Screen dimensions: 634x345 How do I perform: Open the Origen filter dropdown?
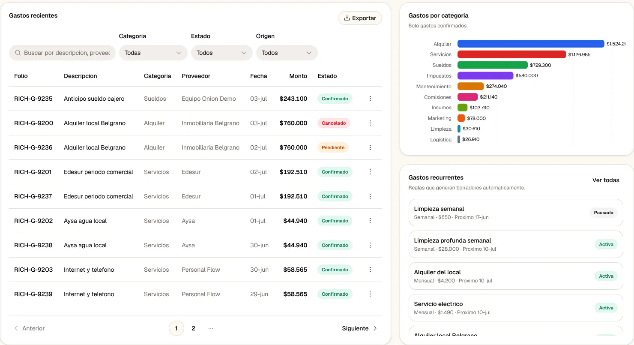(x=287, y=53)
